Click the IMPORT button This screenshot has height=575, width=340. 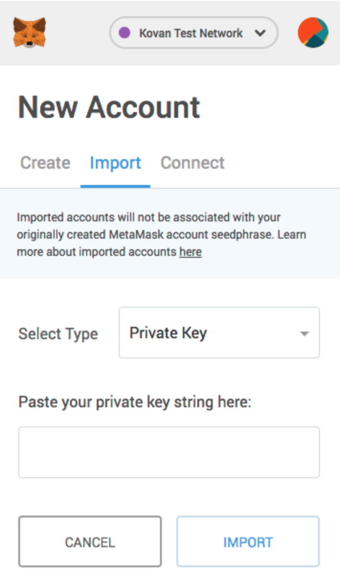pyautogui.click(x=248, y=542)
